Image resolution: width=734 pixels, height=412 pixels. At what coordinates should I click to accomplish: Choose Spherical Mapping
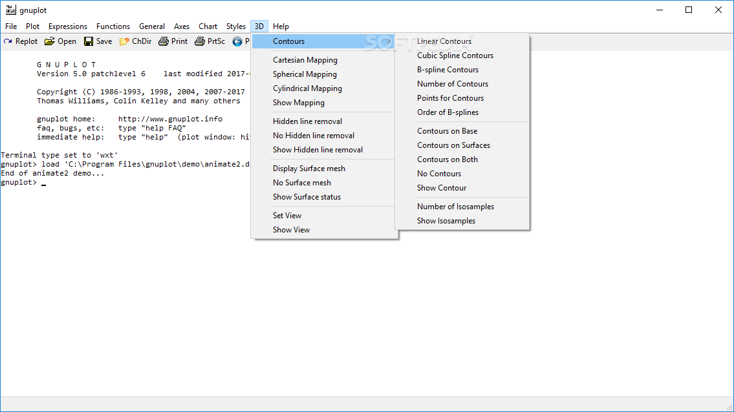[324, 74]
